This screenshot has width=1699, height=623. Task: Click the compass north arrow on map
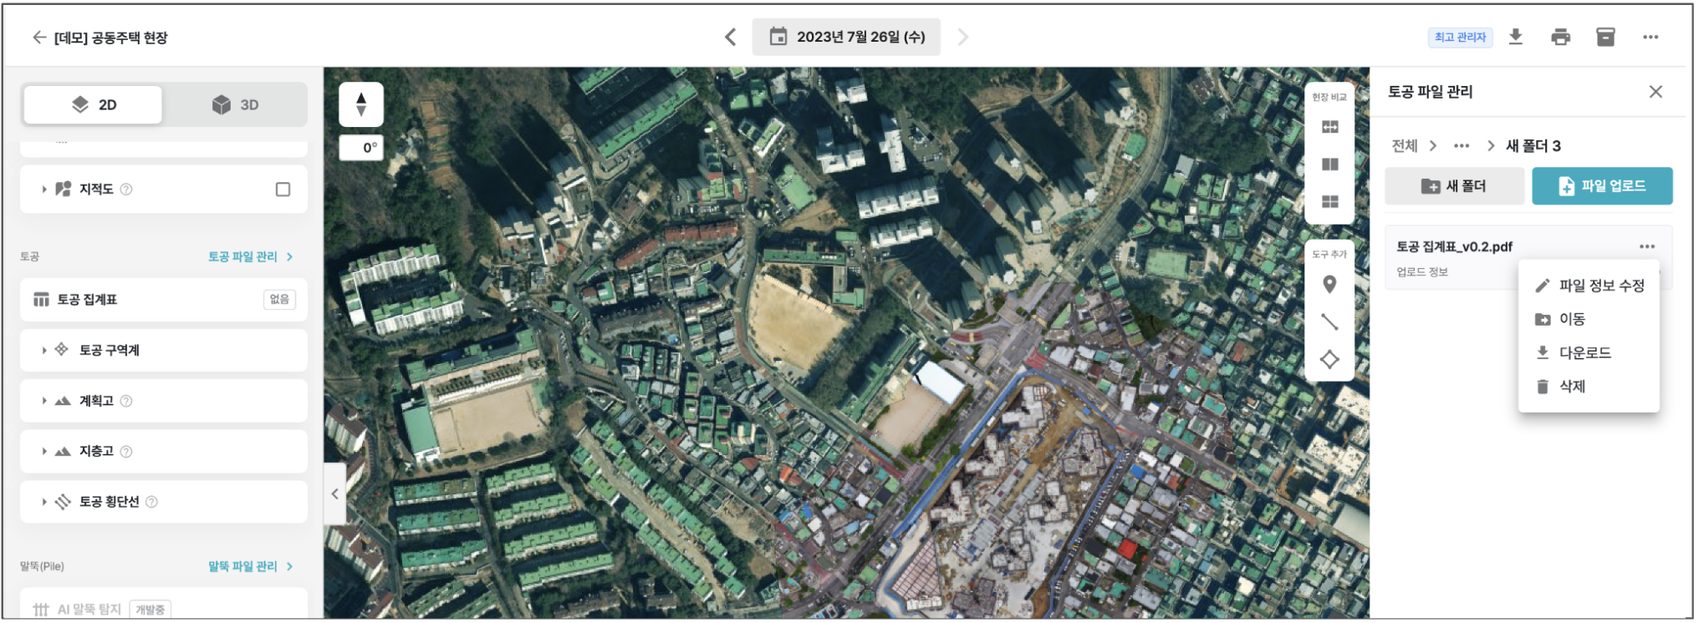pyautogui.click(x=361, y=104)
